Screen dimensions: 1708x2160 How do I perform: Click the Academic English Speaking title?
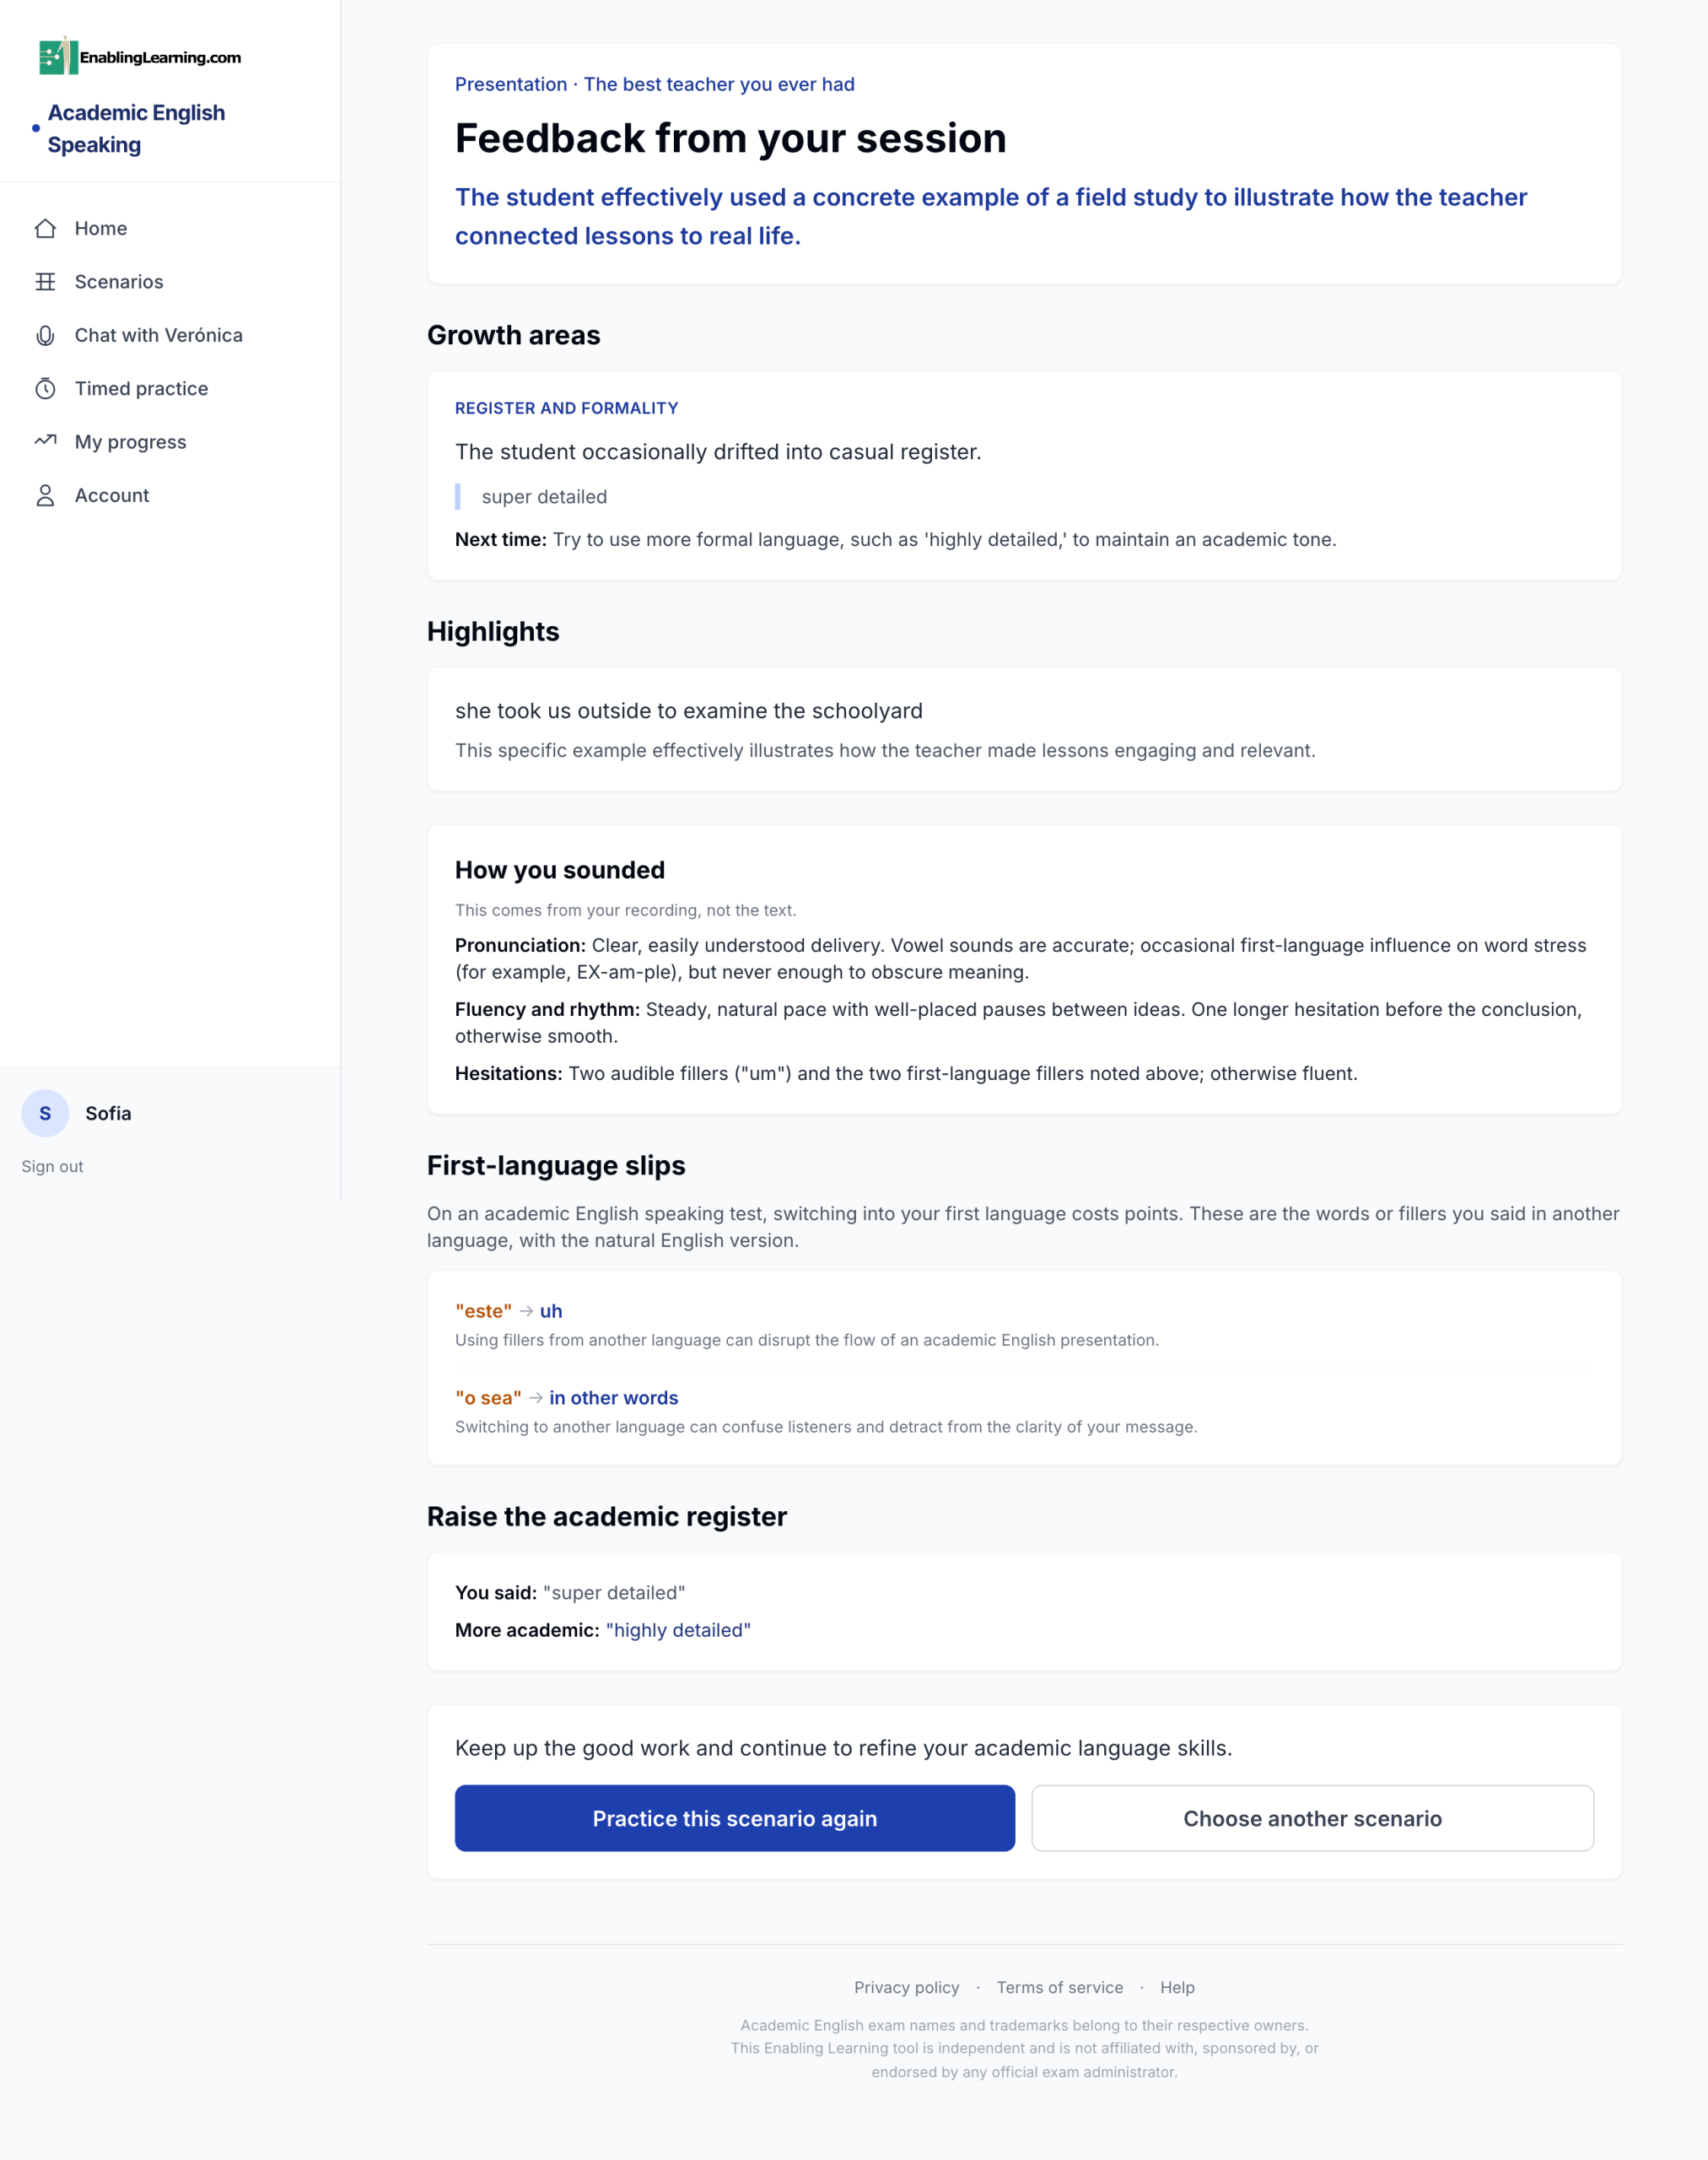tap(136, 129)
